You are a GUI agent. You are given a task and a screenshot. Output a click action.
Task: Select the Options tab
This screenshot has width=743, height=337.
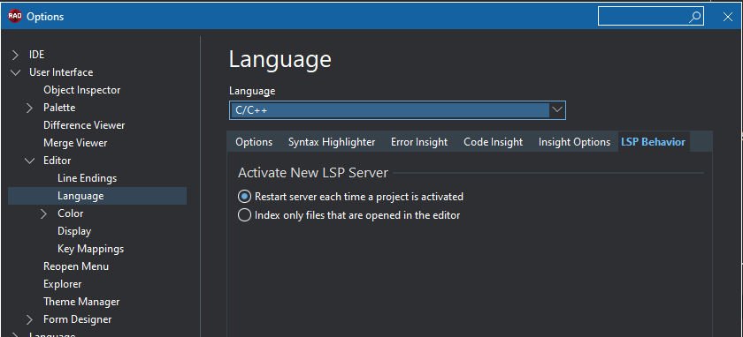point(254,142)
